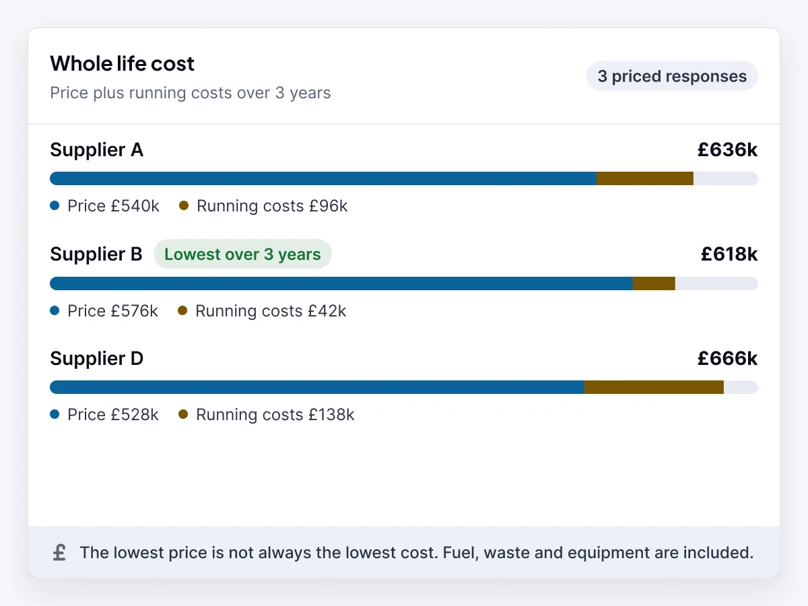Click Supplier D total £666k
Image resolution: width=808 pixels, height=606 pixels.
[x=727, y=358]
